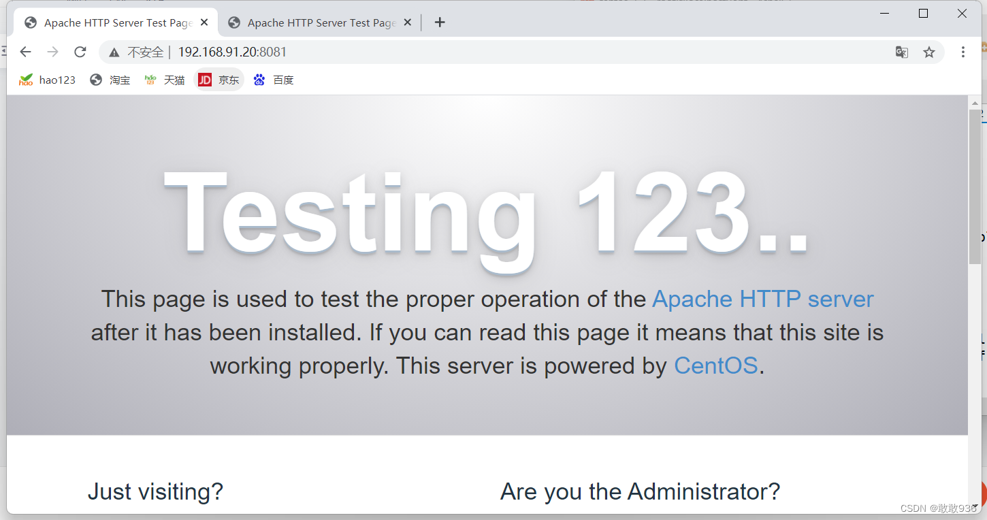Close the second Apache HTTP Server Test Page tab

408,22
